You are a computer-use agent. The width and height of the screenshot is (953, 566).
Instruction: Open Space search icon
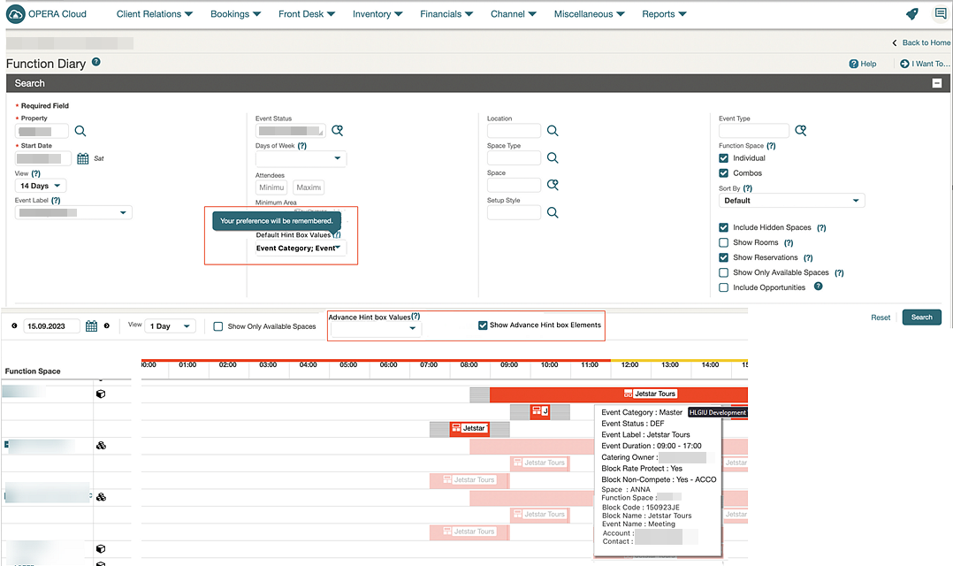(553, 185)
